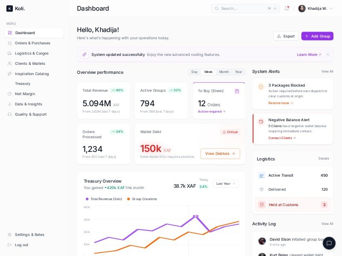Click the Quality & Support headset icon
Screen dimensions: 342x256
pos(9,114)
